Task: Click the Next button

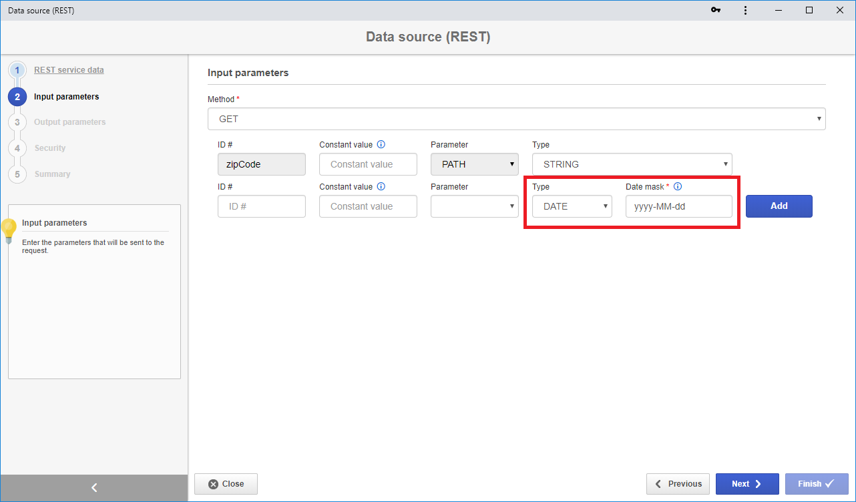Action: pyautogui.click(x=747, y=484)
